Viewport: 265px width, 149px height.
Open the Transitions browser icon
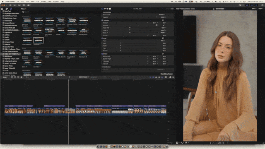pos(173,77)
